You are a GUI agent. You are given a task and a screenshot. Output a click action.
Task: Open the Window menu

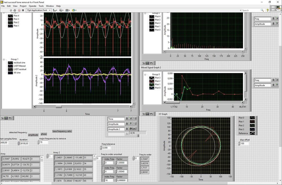[50, 6]
